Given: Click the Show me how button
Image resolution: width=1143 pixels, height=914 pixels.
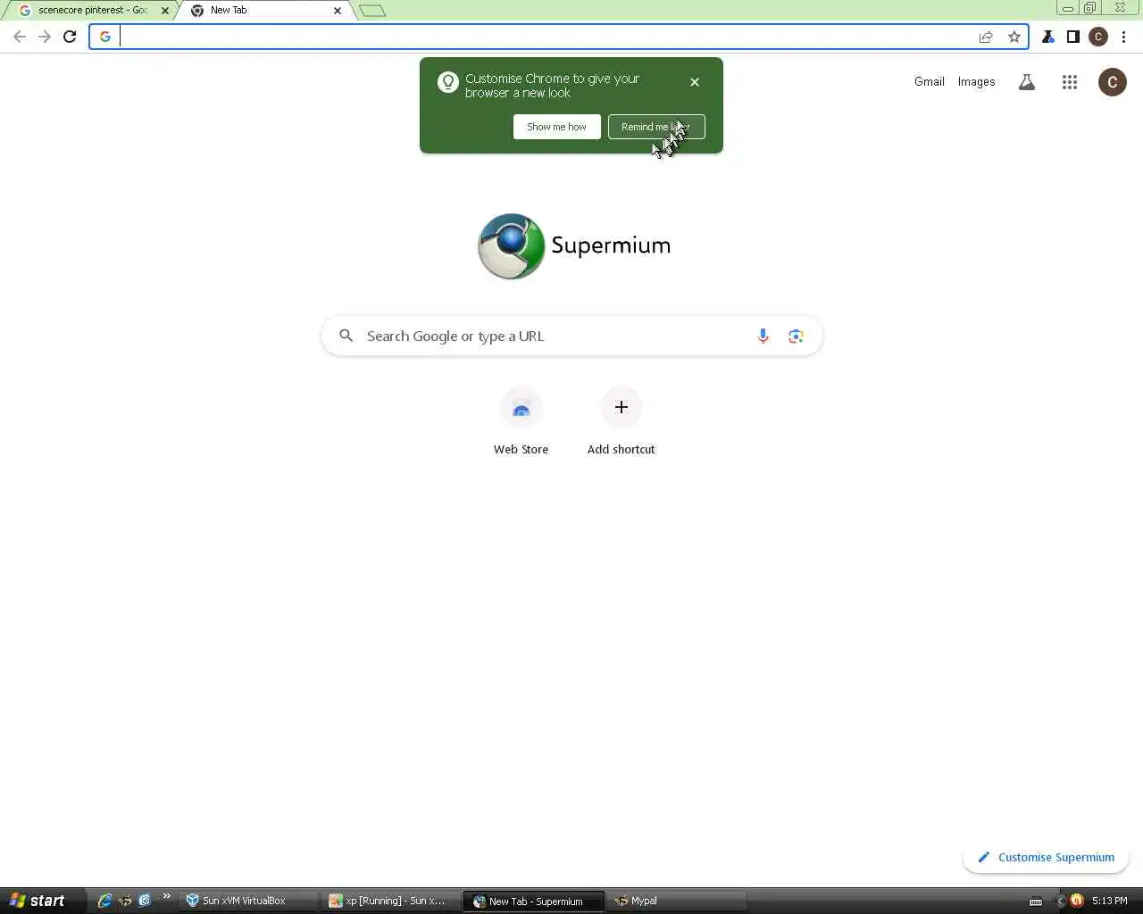Looking at the screenshot, I should coord(557,127).
